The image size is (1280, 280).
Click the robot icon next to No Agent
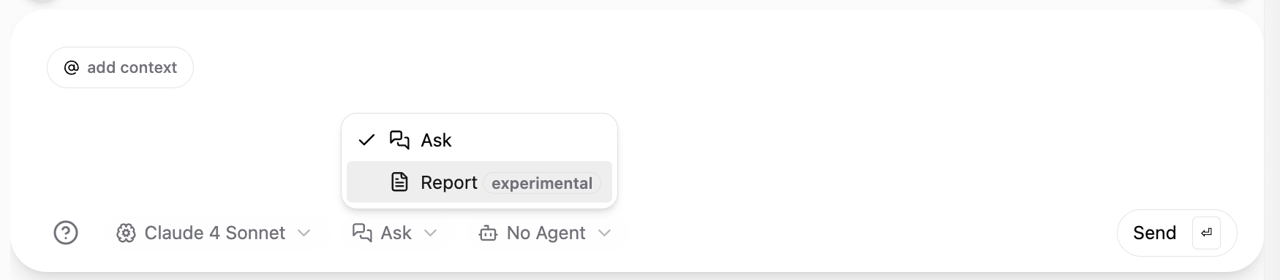[x=488, y=233]
